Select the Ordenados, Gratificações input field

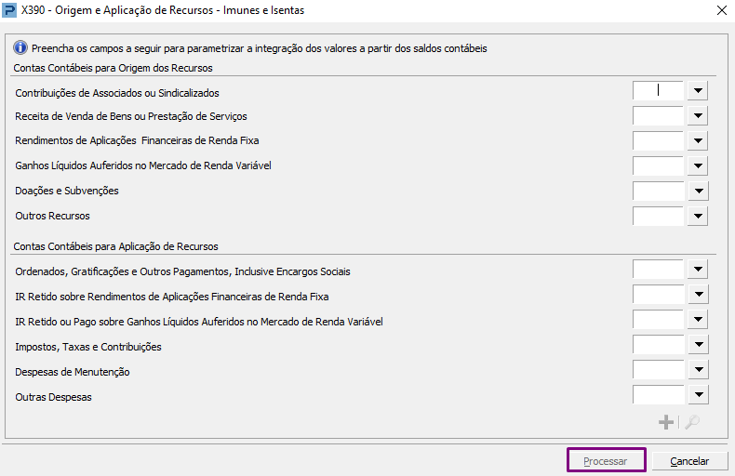(x=658, y=270)
